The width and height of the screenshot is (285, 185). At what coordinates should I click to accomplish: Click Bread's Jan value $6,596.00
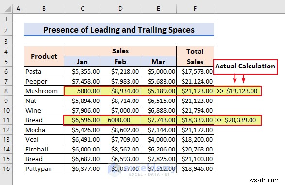83,120
